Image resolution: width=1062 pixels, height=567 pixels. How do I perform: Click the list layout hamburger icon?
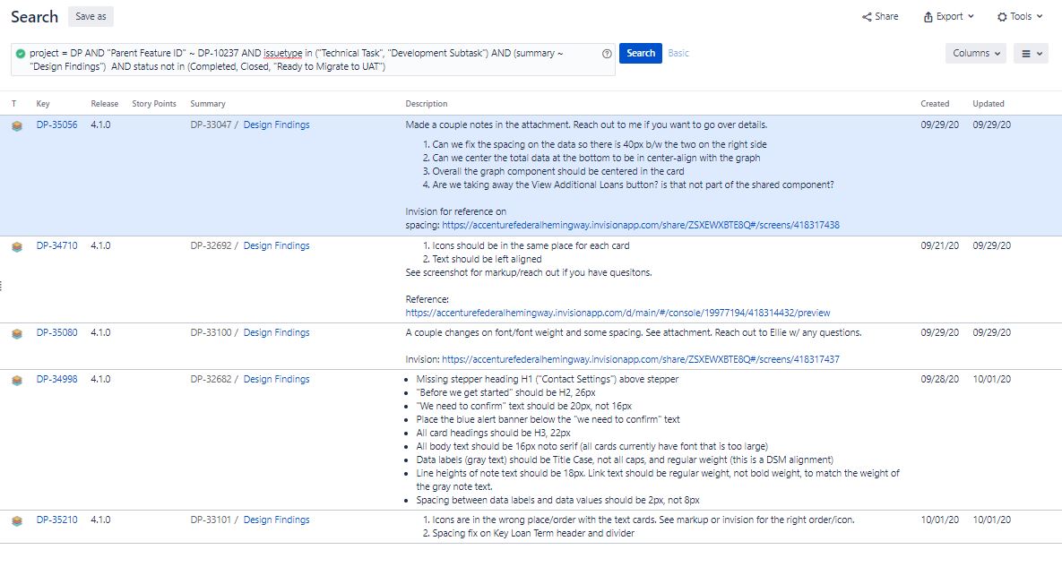[1028, 53]
